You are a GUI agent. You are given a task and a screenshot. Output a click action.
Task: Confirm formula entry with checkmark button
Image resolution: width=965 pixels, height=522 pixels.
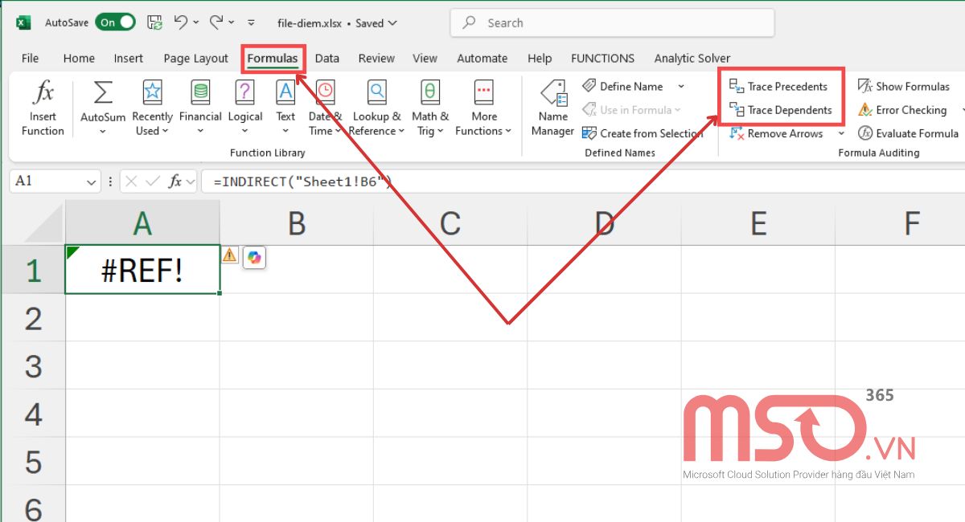click(x=153, y=181)
